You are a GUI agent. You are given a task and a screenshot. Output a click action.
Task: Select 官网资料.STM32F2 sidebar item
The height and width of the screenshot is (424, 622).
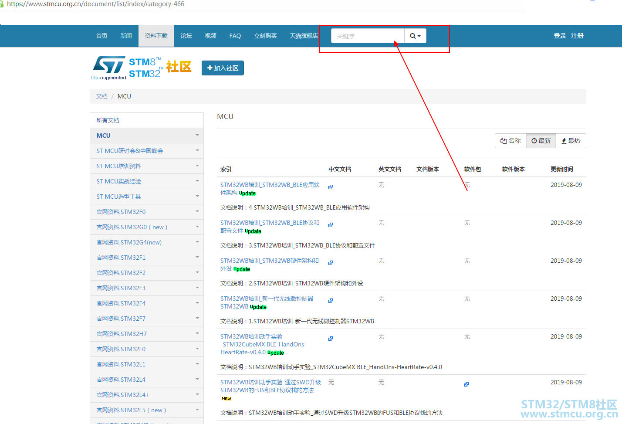pos(147,273)
